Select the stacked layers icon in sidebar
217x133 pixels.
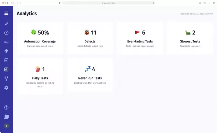6,51
